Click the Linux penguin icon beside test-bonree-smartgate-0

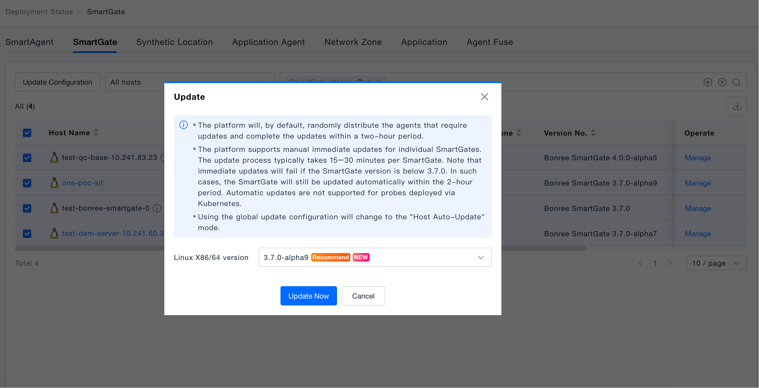[x=54, y=208]
